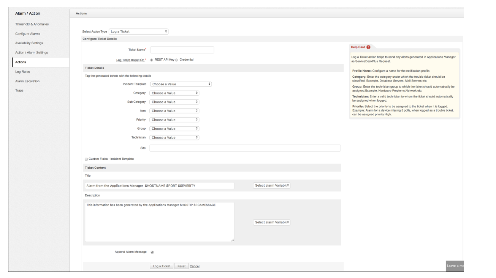Click the Help Card question mark icon
The width and height of the screenshot is (496, 278).
coord(368,47)
